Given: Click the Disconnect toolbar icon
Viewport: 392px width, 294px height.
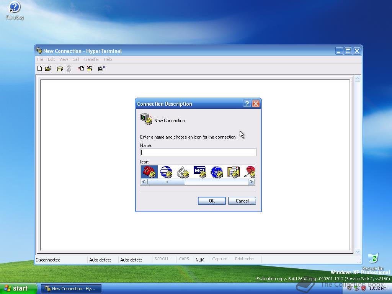Looking at the screenshot, I should tap(69, 69).
